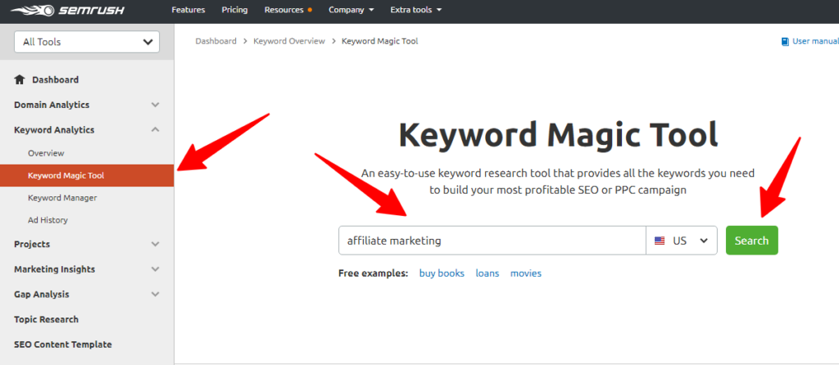
Task: Open the Keyword Overview breadcrumb link
Action: pyautogui.click(x=289, y=41)
